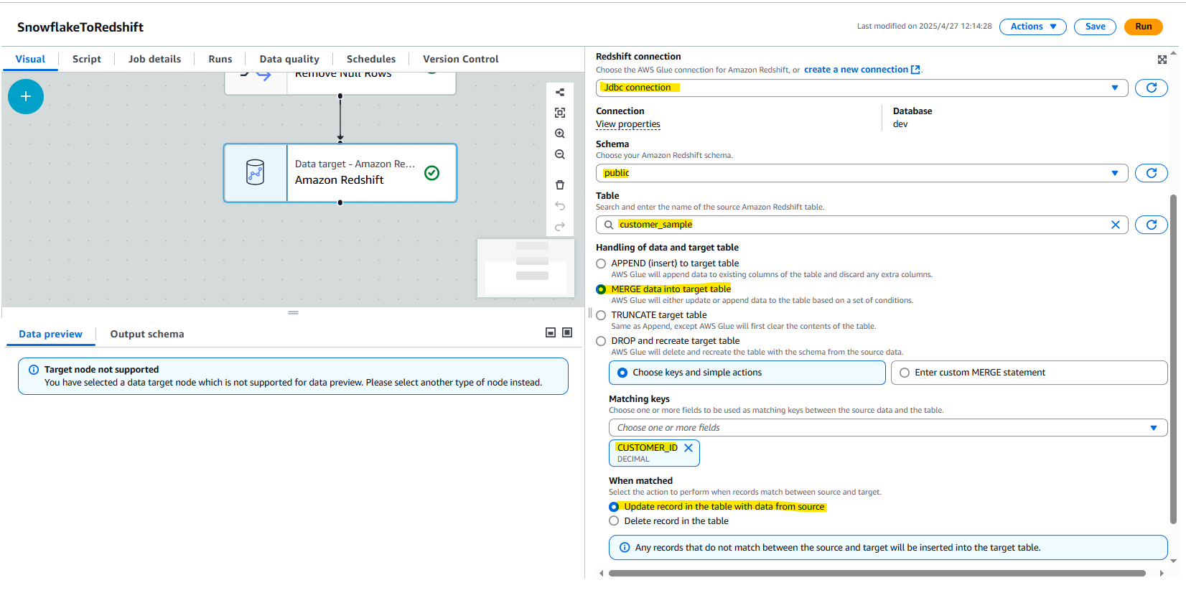1186x593 pixels.
Task: Split the preview pane to half height
Action: pos(551,332)
